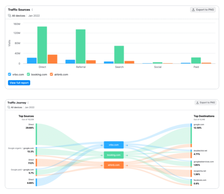Click the Direct 29.68% source
Image resolution: width=224 pixels, height=194 pixels.
click(x=30, y=126)
